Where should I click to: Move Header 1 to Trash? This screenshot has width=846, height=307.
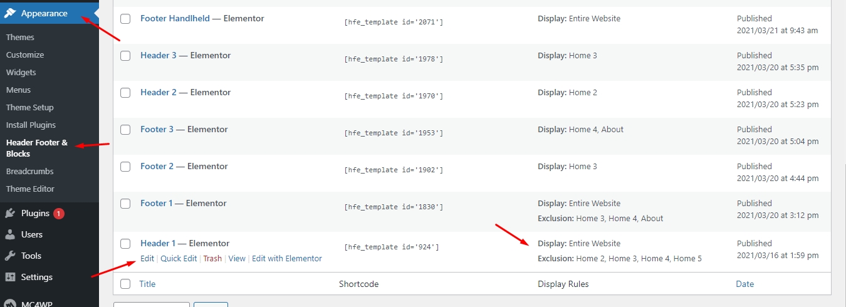click(x=212, y=259)
